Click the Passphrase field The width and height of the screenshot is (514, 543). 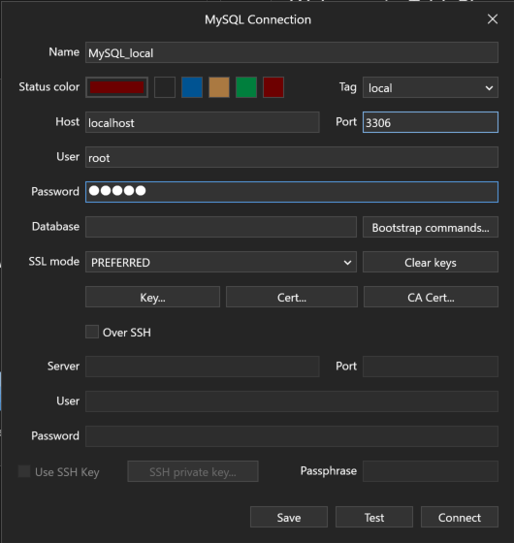coord(431,471)
